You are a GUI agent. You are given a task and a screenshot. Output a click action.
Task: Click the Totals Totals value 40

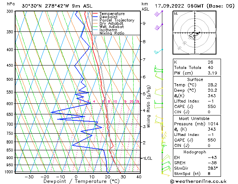(210, 67)
